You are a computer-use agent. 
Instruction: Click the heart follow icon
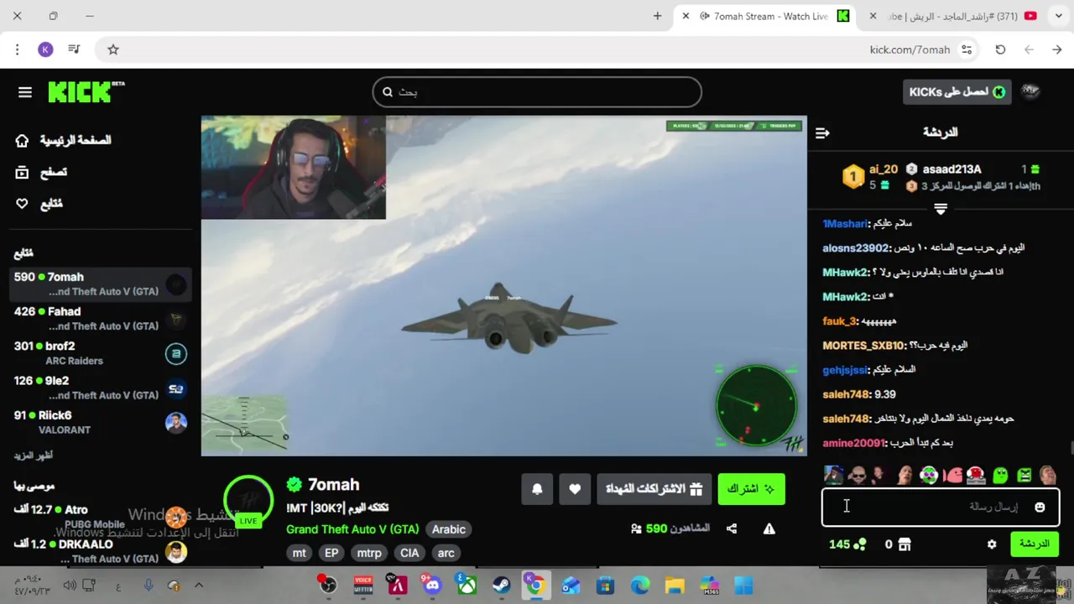(575, 489)
